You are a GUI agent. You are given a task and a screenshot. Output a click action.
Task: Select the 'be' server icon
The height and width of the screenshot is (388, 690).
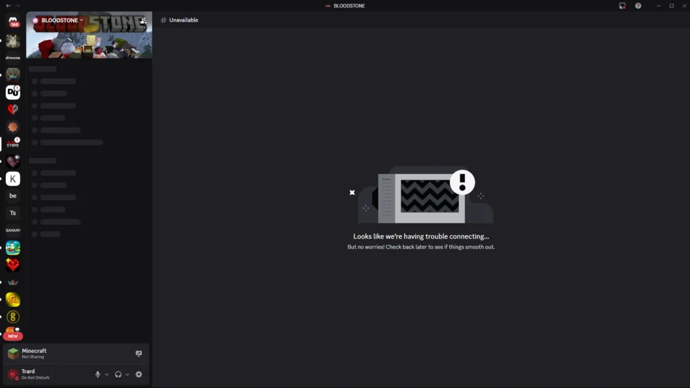13,196
